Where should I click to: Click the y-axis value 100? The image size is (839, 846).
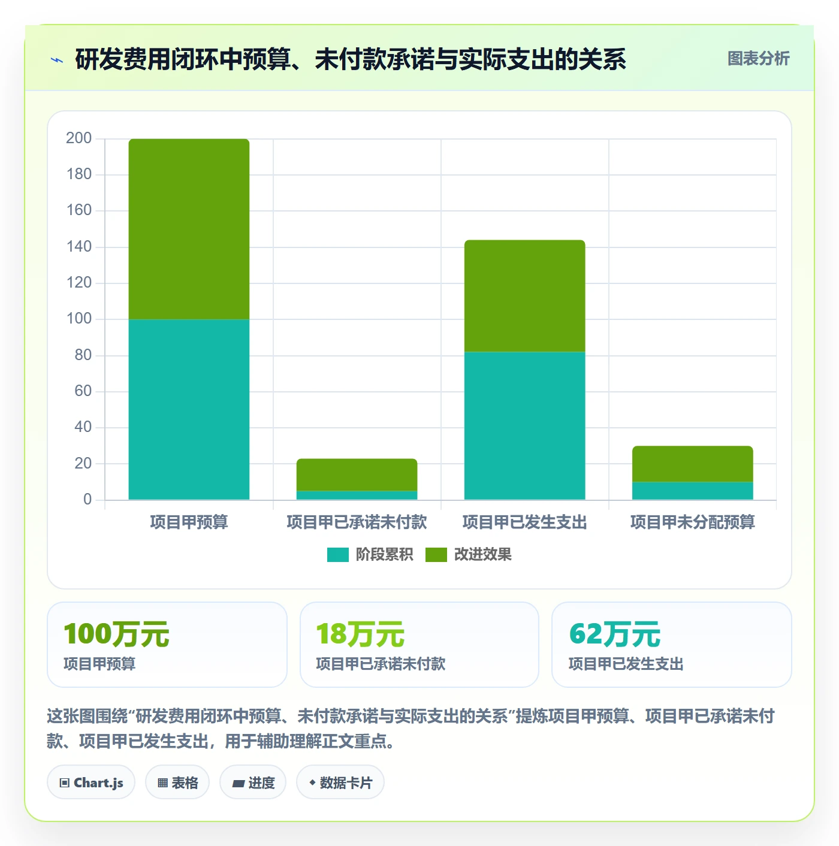click(x=79, y=319)
